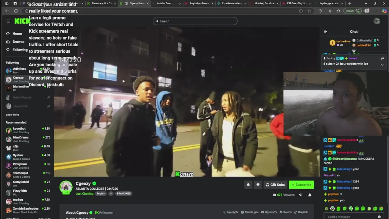389x219 pixels.
Task: Expand Following list with Show More
Action: [x=12, y=115]
